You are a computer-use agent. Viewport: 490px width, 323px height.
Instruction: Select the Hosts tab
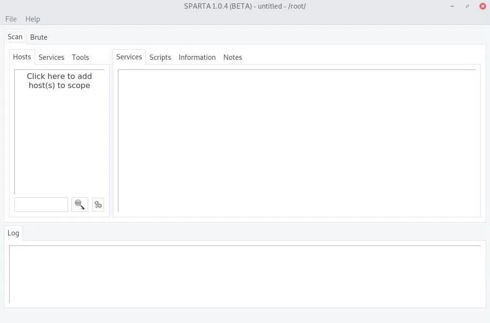pyautogui.click(x=22, y=57)
